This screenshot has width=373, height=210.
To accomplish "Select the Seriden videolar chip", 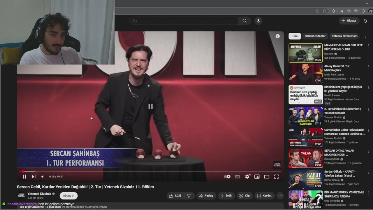I will pos(315,36).
